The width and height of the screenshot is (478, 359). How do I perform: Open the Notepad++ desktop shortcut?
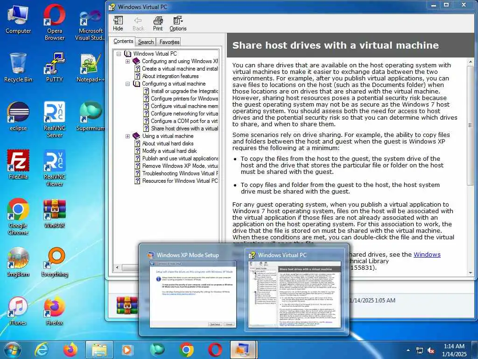90,68
